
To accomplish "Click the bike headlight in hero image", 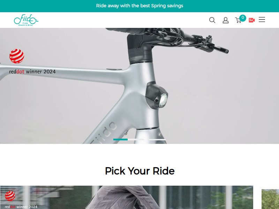I will pos(163,100).
